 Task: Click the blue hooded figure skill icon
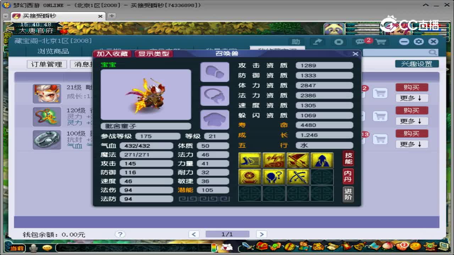tap(322, 160)
